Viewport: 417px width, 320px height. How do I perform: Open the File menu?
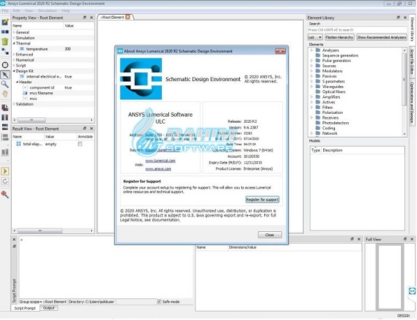5,10
